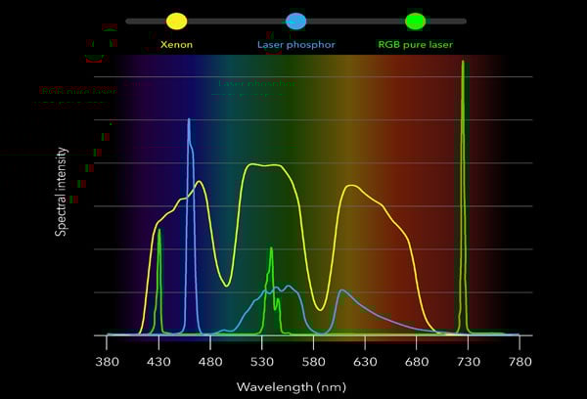Select the blue Laser phosphor dot
Screen dimensions: 587x399
[295, 21]
